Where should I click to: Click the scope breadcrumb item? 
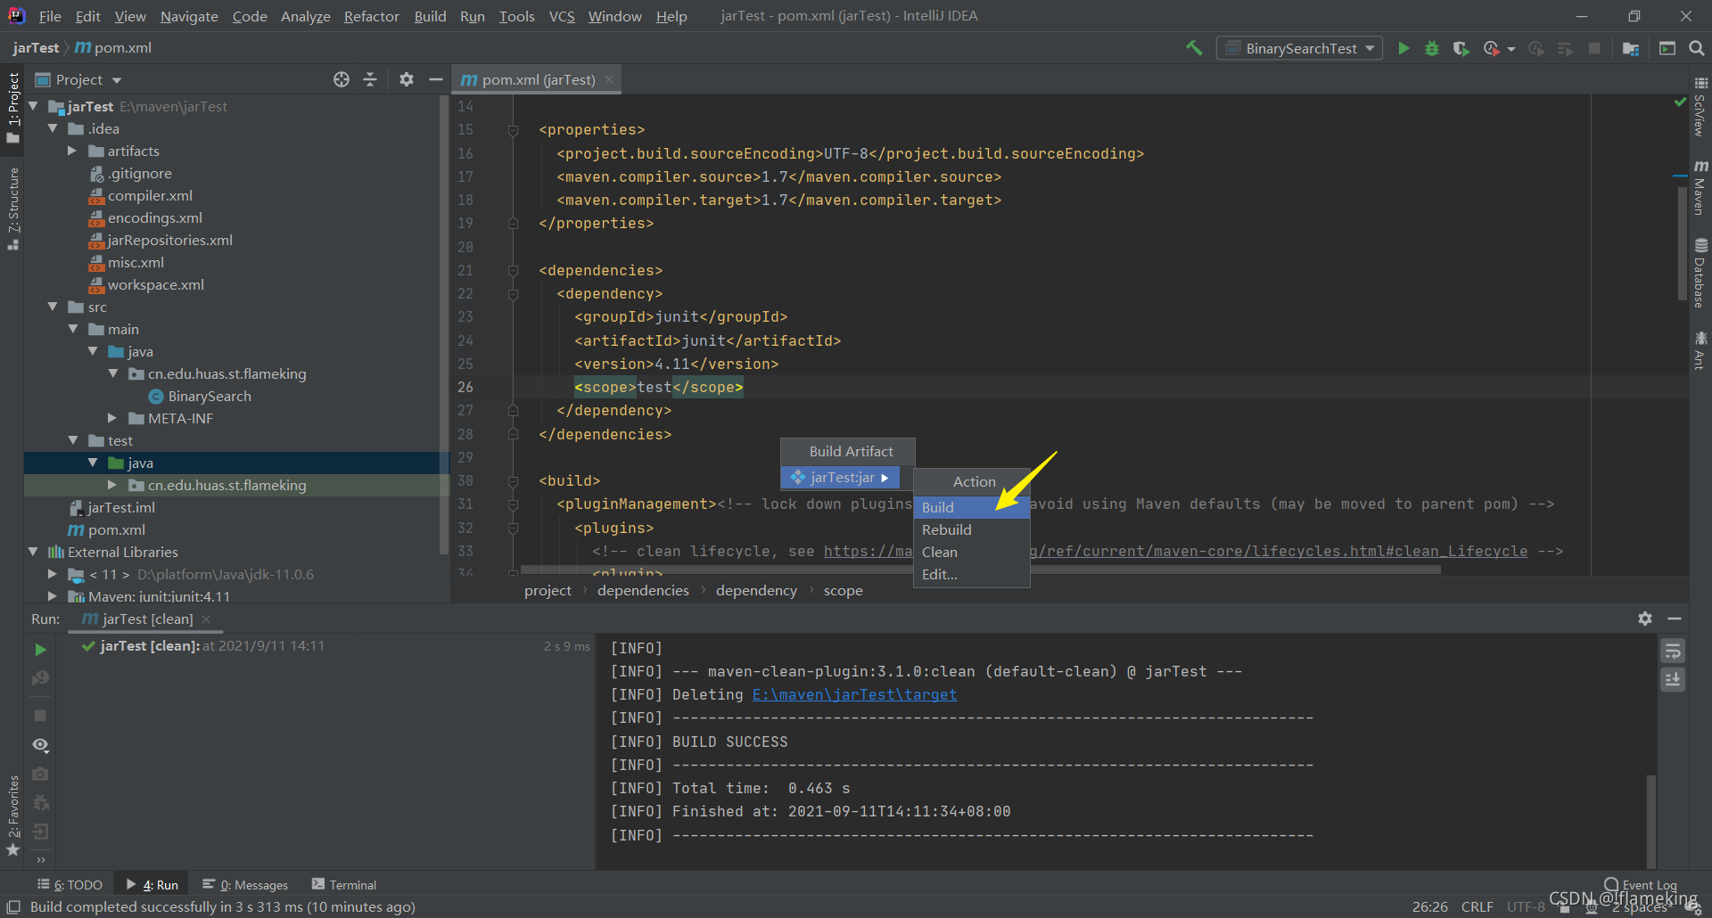[843, 590]
